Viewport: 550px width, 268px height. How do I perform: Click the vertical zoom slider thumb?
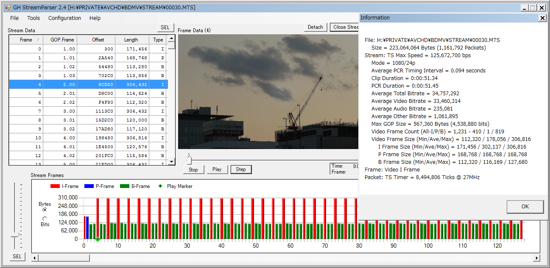pyautogui.click(x=15, y=235)
